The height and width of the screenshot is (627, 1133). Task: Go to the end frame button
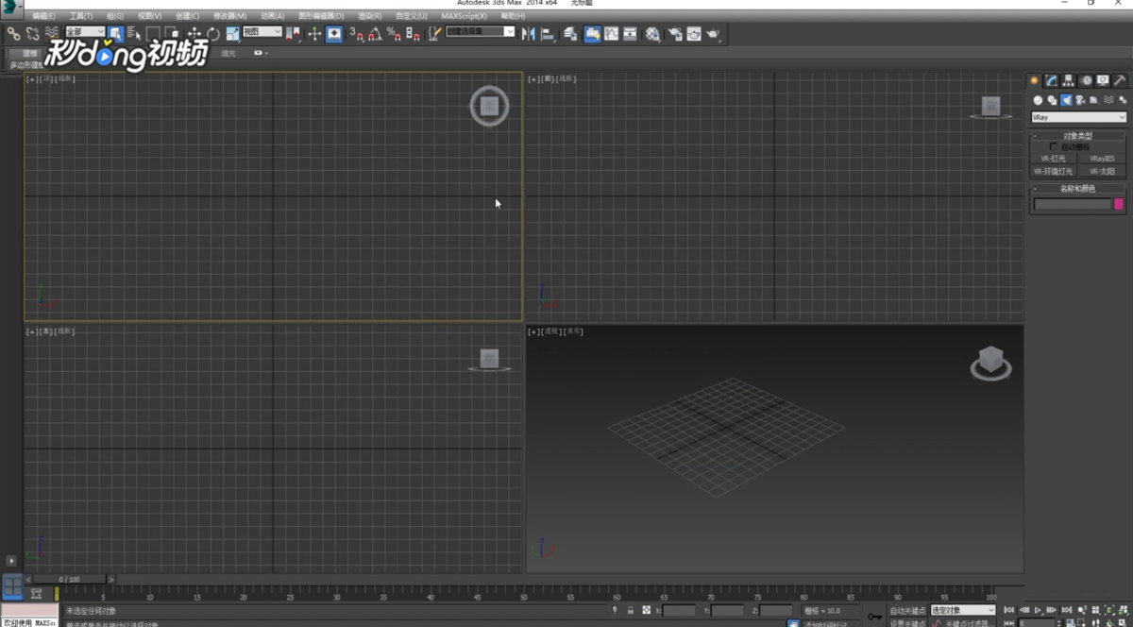1067,610
